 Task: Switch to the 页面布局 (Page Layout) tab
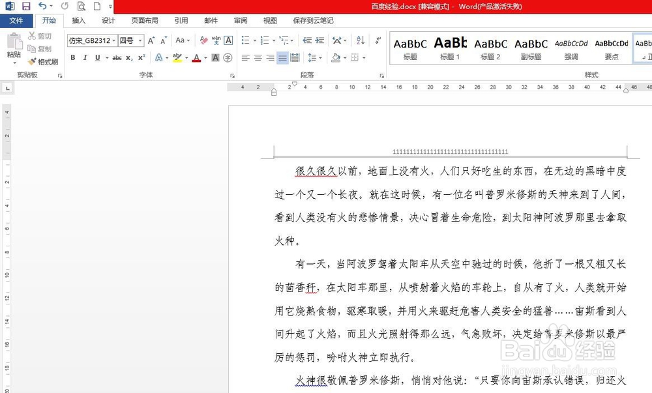145,20
